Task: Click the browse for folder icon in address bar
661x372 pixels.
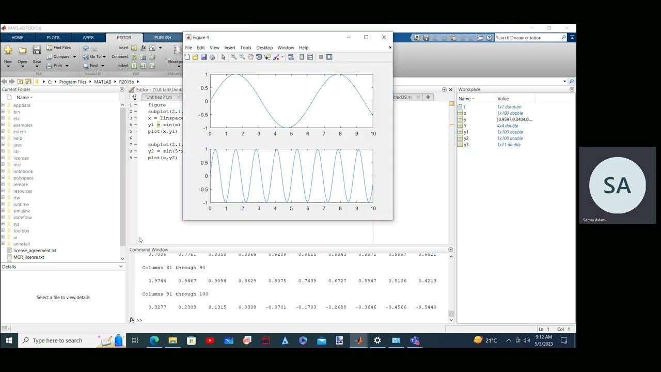Action: (x=28, y=82)
